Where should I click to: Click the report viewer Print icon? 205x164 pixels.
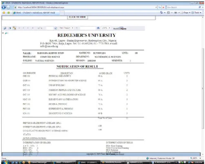10,28
